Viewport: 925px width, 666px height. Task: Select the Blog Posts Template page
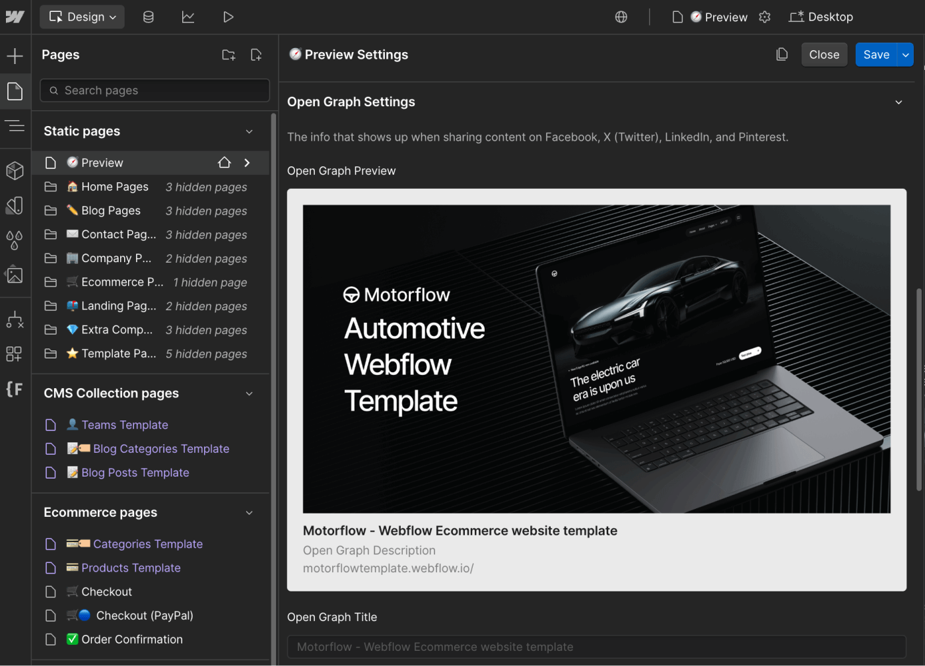(x=135, y=472)
